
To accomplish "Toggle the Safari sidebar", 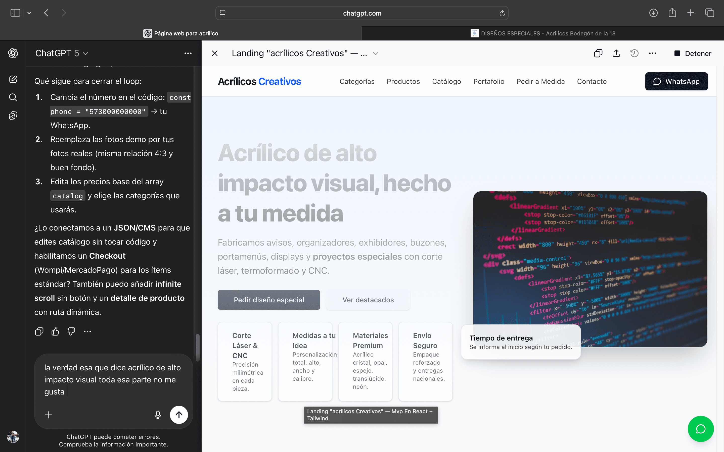I will tap(15, 13).
